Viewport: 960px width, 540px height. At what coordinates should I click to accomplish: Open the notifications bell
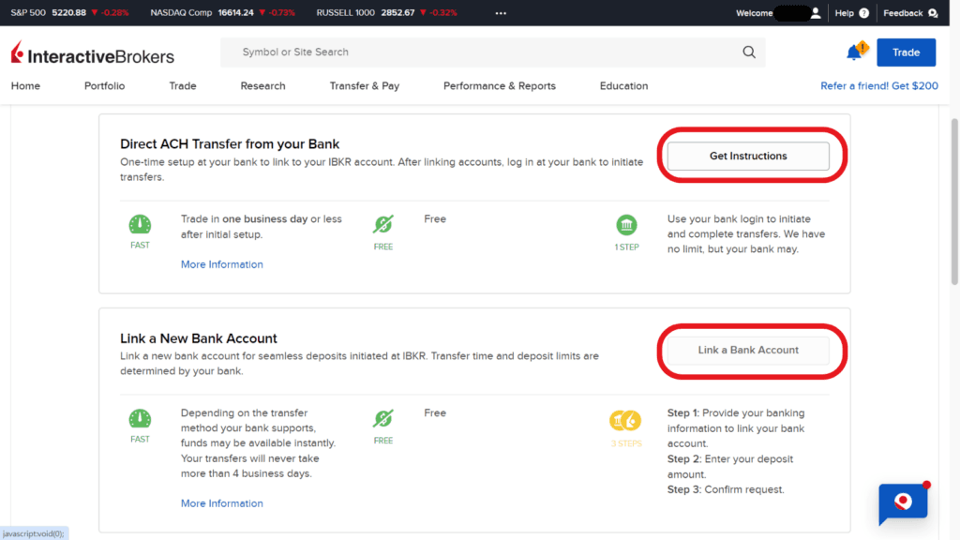pyautogui.click(x=854, y=52)
